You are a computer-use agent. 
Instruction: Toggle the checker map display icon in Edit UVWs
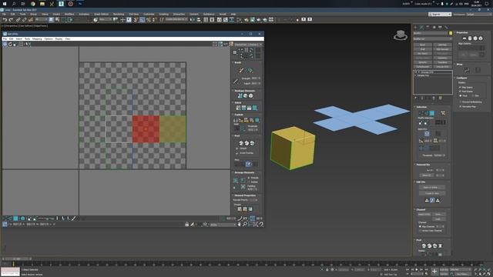(x=231, y=45)
